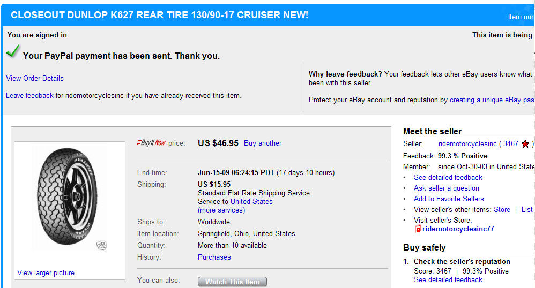Open seller's other items Store link
Viewport: 535px width, 288px height.
(x=502, y=209)
